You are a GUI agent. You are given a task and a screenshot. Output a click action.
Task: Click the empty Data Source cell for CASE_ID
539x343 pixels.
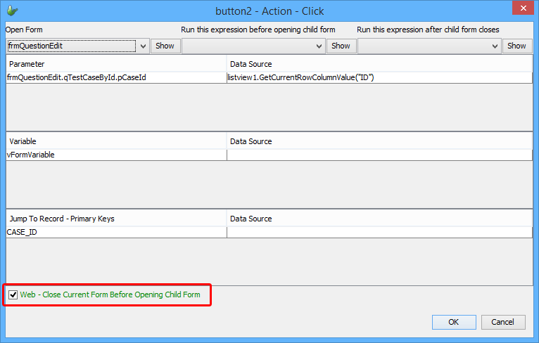click(379, 232)
